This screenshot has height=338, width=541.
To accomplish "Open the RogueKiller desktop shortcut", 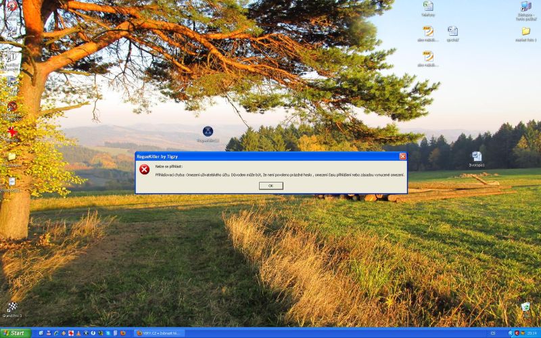I will pyautogui.click(x=208, y=131).
